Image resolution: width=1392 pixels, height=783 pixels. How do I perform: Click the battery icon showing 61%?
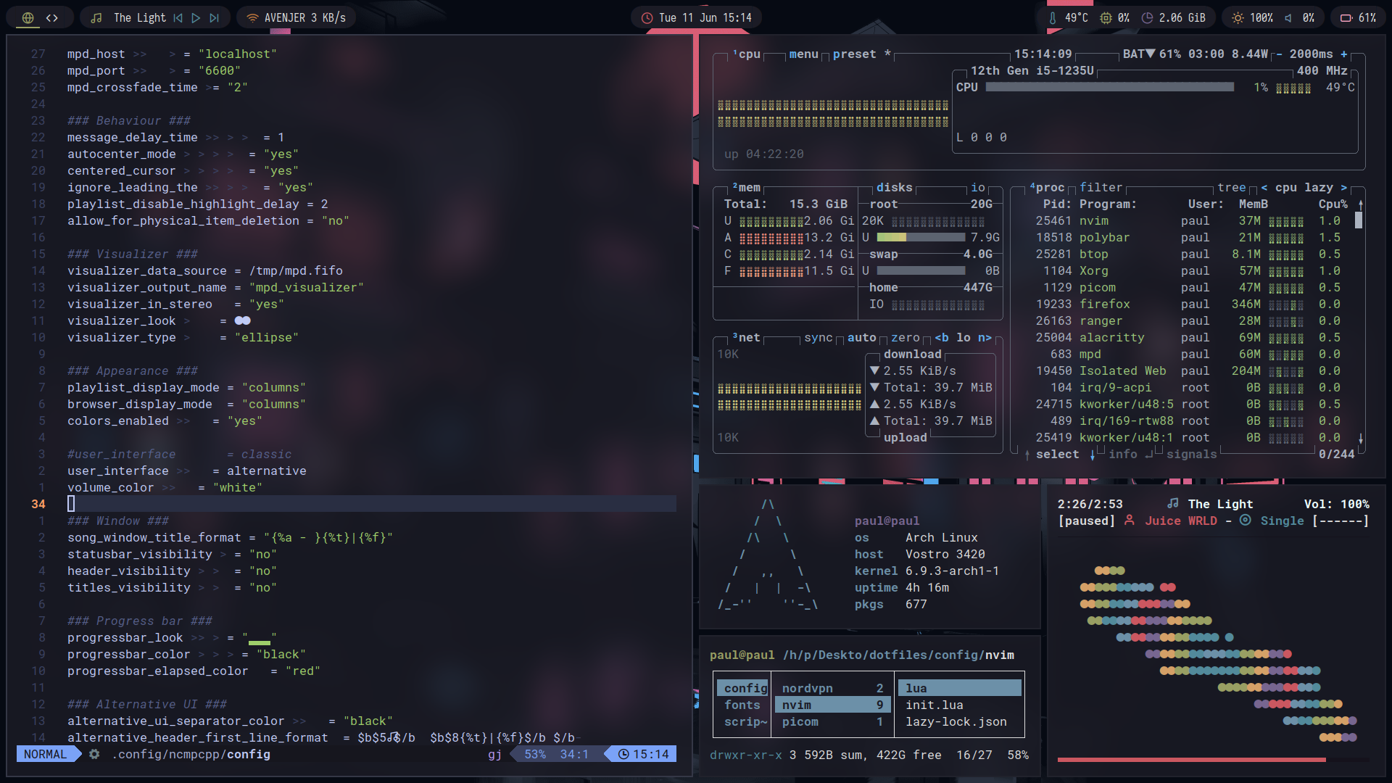point(1346,17)
